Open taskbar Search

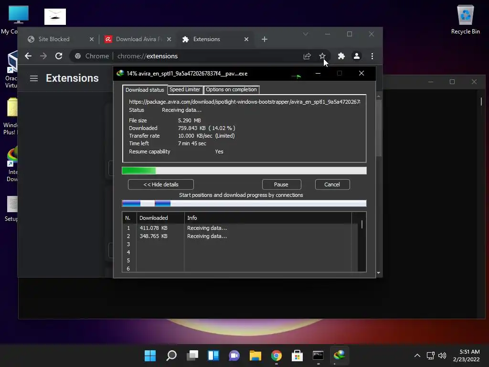click(x=171, y=356)
